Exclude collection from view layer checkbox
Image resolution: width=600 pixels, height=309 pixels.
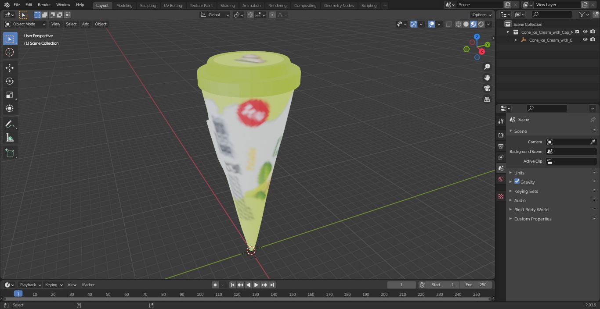(x=577, y=32)
